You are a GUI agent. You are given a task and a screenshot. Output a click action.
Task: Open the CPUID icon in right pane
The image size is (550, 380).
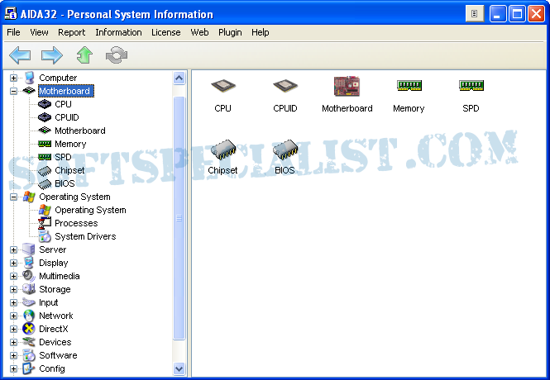[285, 86]
